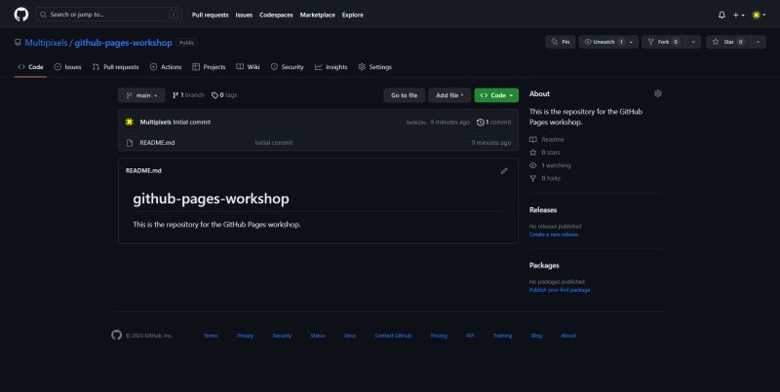
Task: Open the notifications bell
Action: pyautogui.click(x=721, y=15)
